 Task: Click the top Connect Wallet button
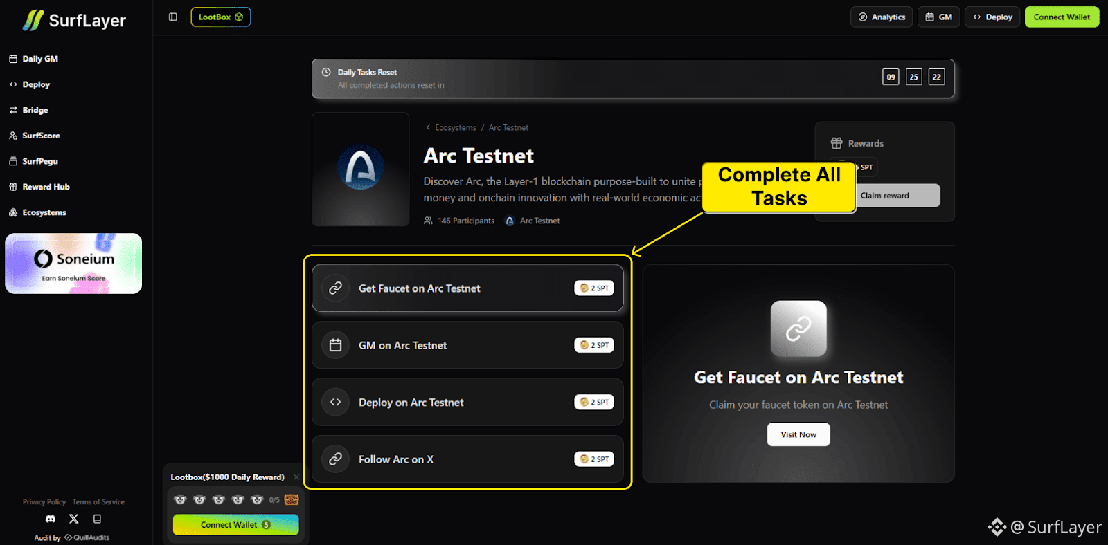click(1062, 17)
